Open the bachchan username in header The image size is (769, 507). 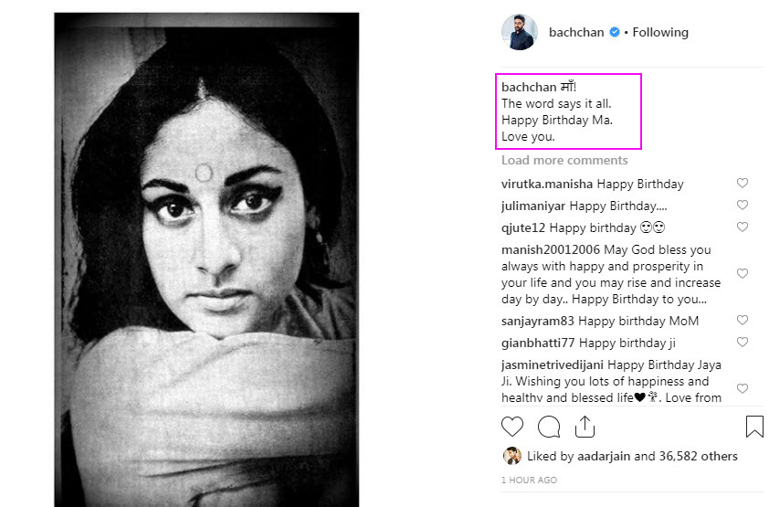[x=576, y=33]
